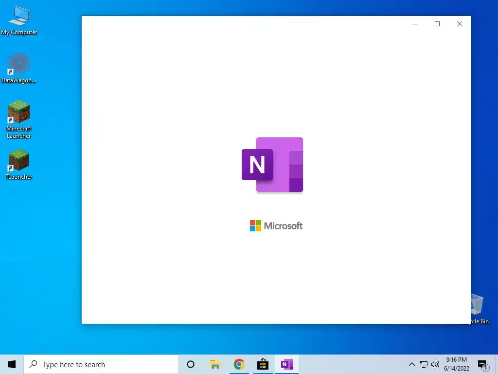498x374 pixels.
Task: Open the volume speaker tray icon
Action: [435, 364]
